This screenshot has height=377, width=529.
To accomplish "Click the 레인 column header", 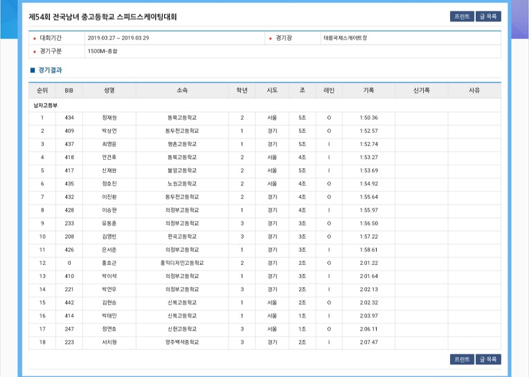I will click(329, 91).
